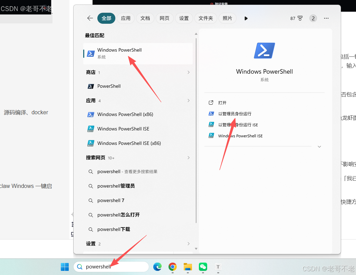Click the round badge showing 2

[313, 18]
